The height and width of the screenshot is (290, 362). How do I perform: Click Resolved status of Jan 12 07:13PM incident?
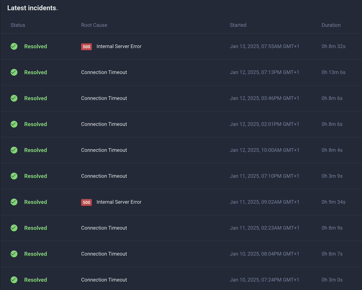point(36,72)
